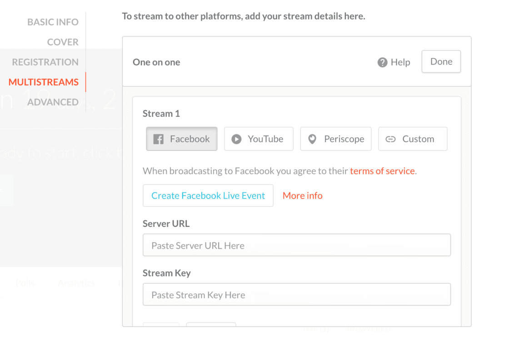Screen dimensions: 509x341
Task: Select Periscope as the stream platform
Action: 336,139
